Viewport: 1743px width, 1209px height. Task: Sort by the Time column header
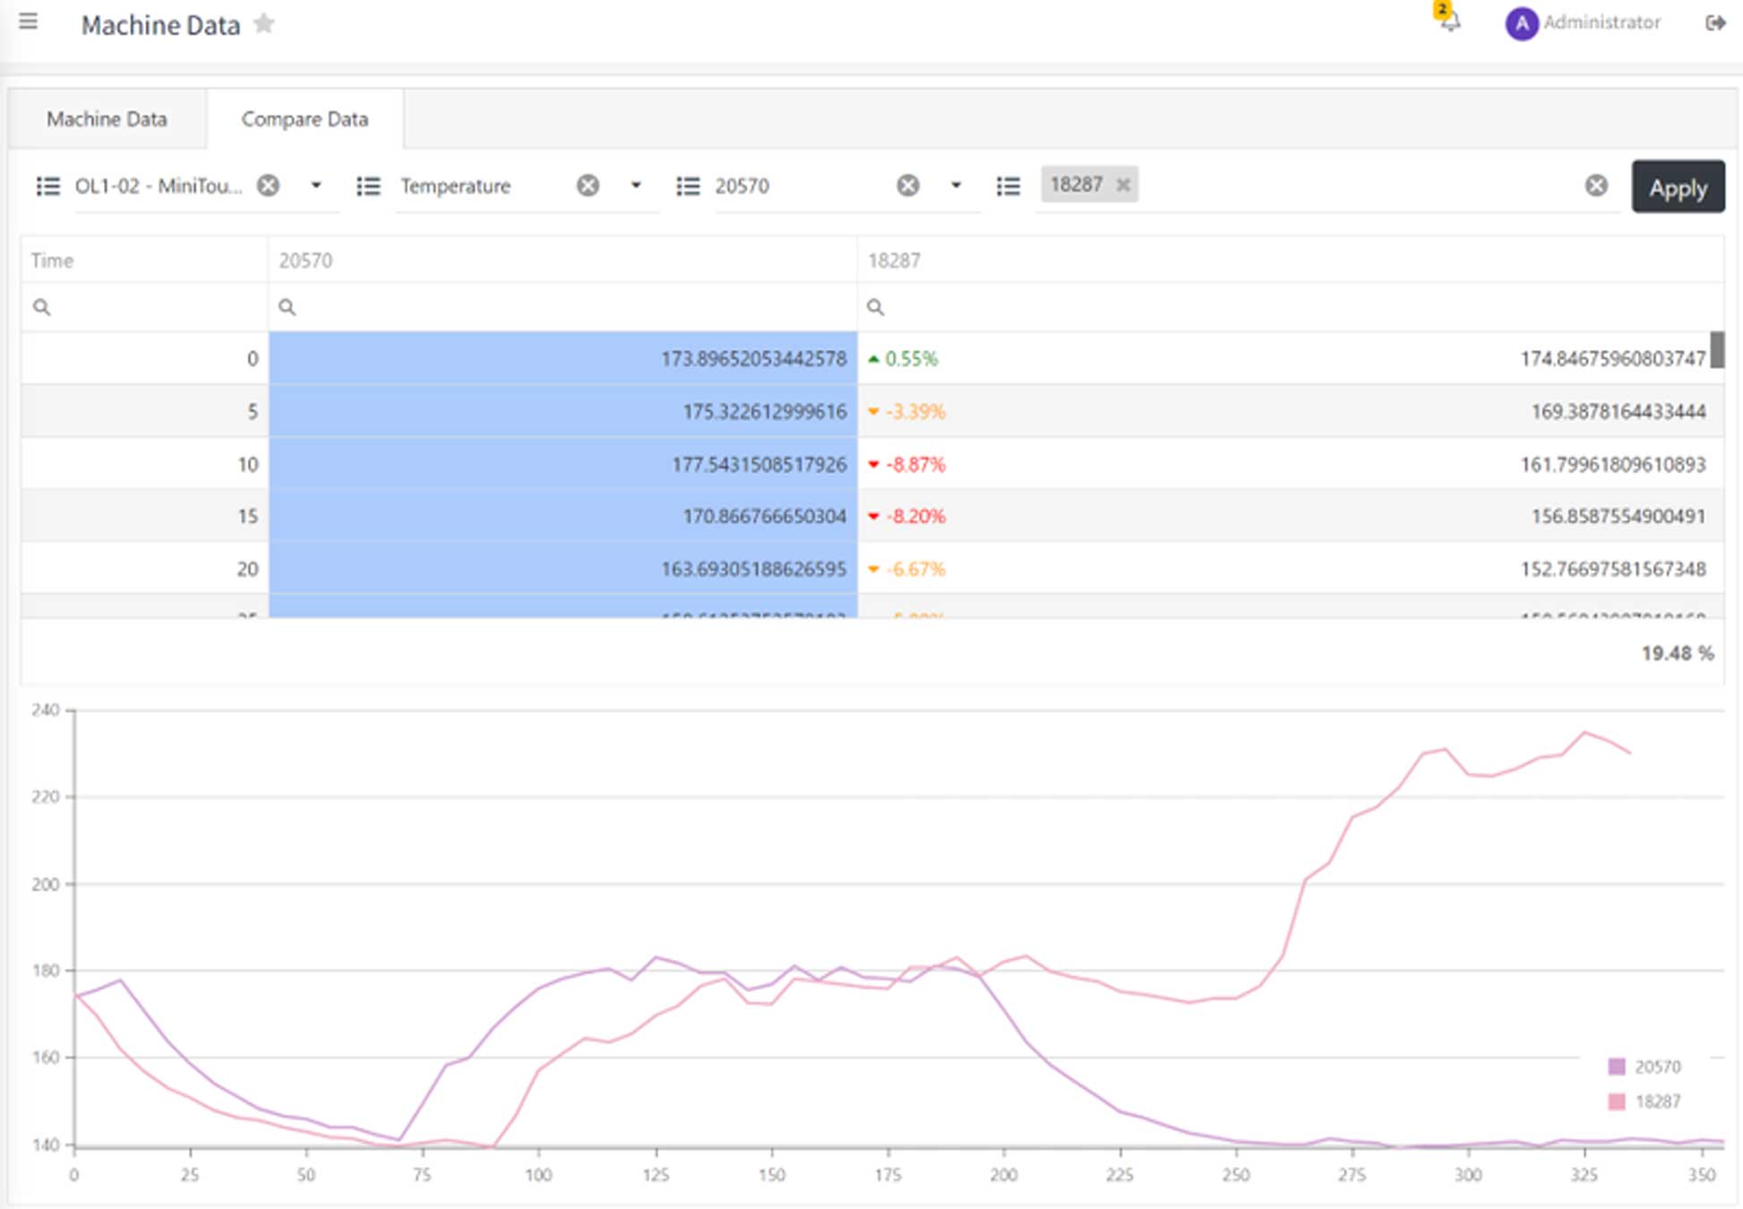[144, 261]
